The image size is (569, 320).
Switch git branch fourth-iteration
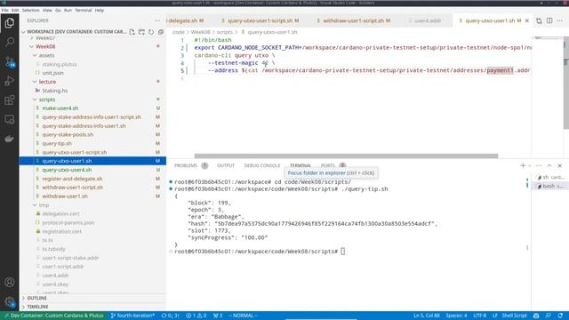[x=132, y=316]
